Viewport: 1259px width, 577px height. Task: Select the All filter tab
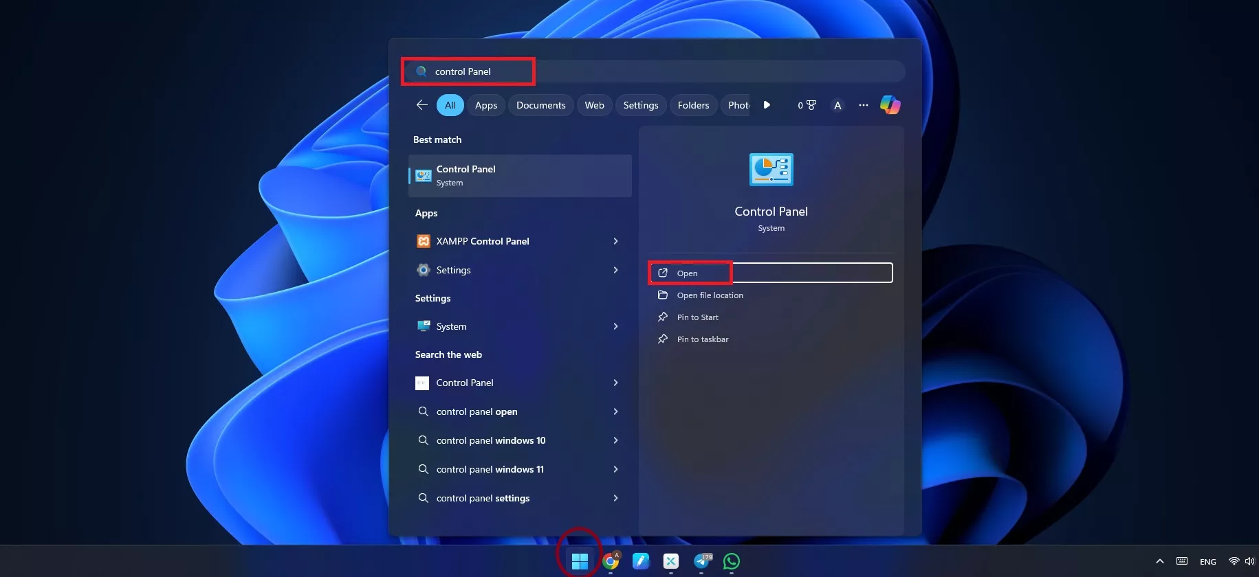point(450,105)
